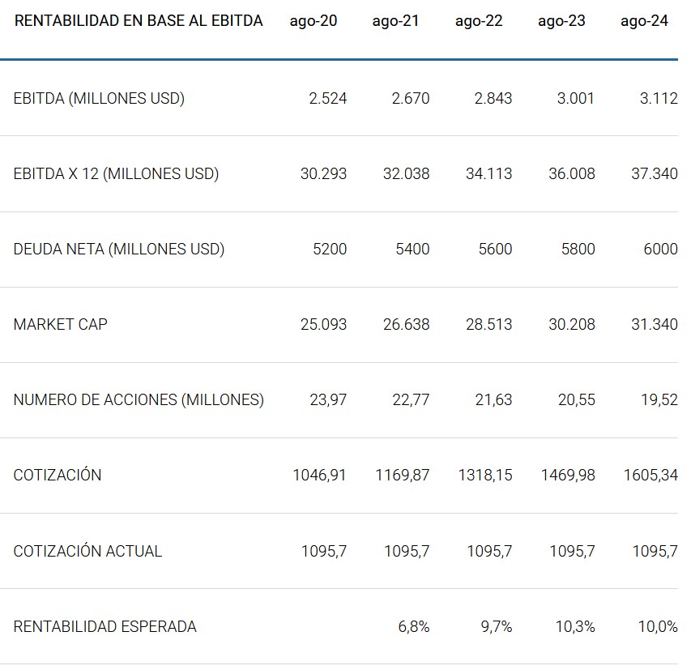
Task: Click the EBITDA X 12 value 30.293
Action: pos(323,174)
